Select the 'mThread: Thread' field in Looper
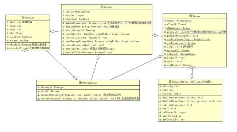Screen dimensions: 237x132 [176, 24]
